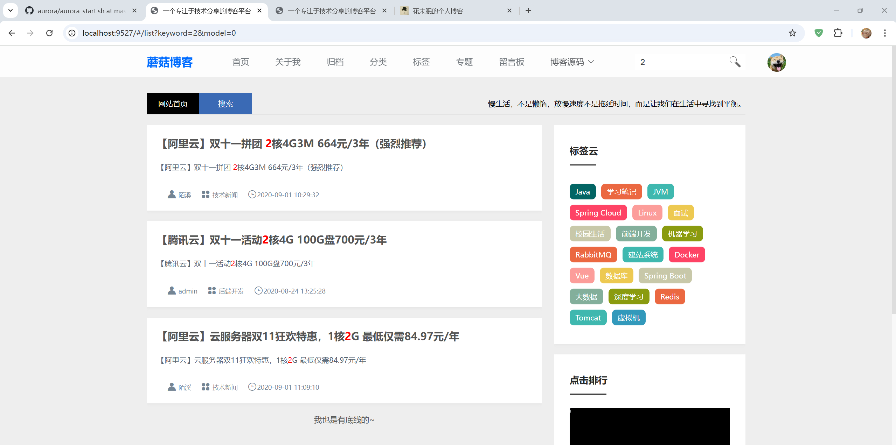The image size is (896, 445).
Task: Select the Linux tag
Action: (647, 212)
